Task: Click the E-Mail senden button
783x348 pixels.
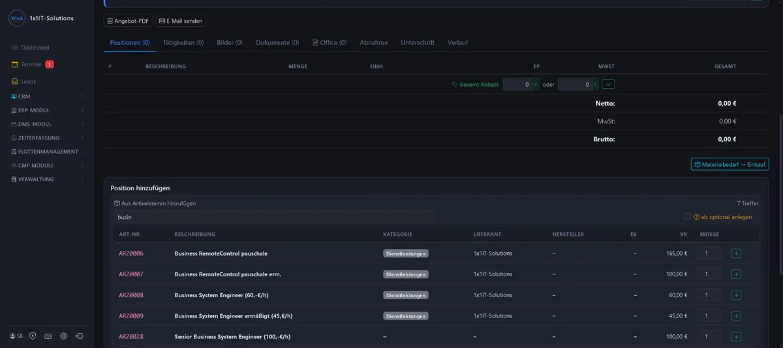Action: [x=181, y=21]
